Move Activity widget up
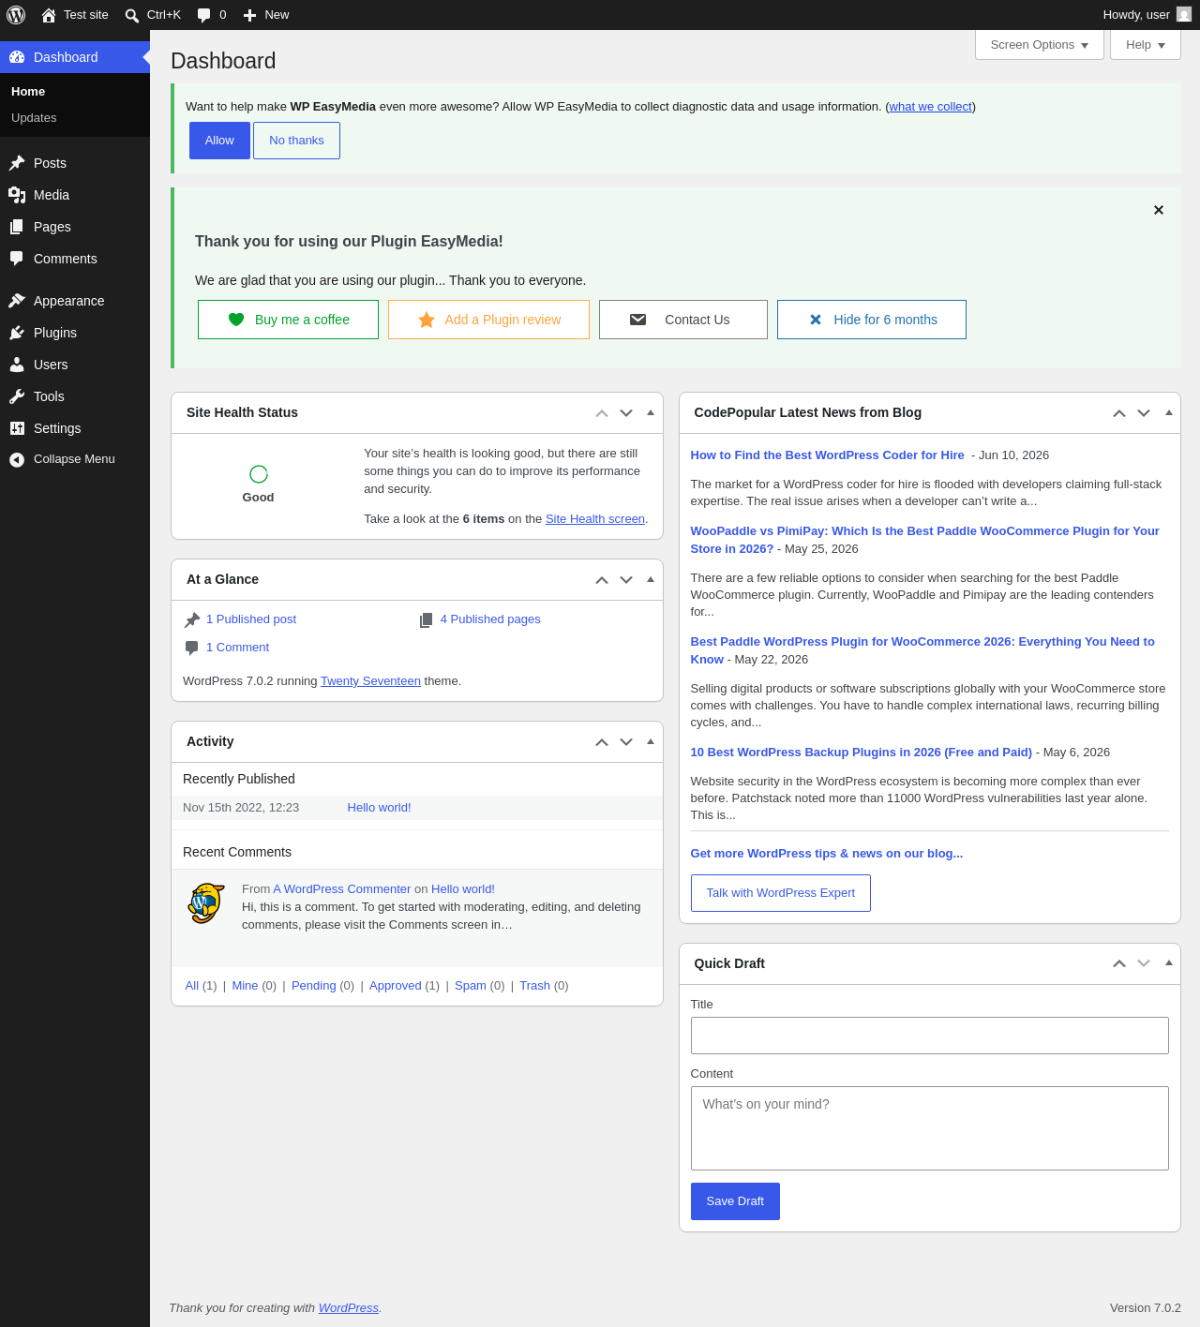The width and height of the screenshot is (1200, 1327). point(602,742)
